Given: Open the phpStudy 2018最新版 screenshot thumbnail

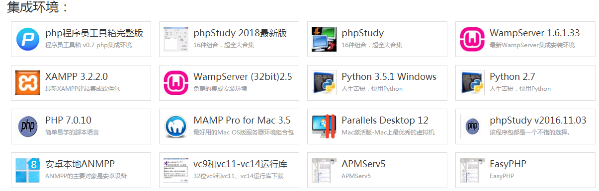Looking at the screenshot, I should pyautogui.click(x=176, y=39).
